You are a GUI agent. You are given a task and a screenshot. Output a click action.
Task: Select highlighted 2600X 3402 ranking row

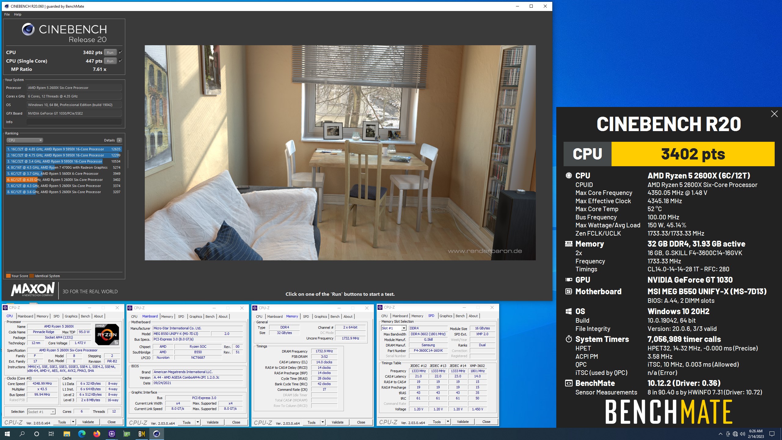(64, 180)
